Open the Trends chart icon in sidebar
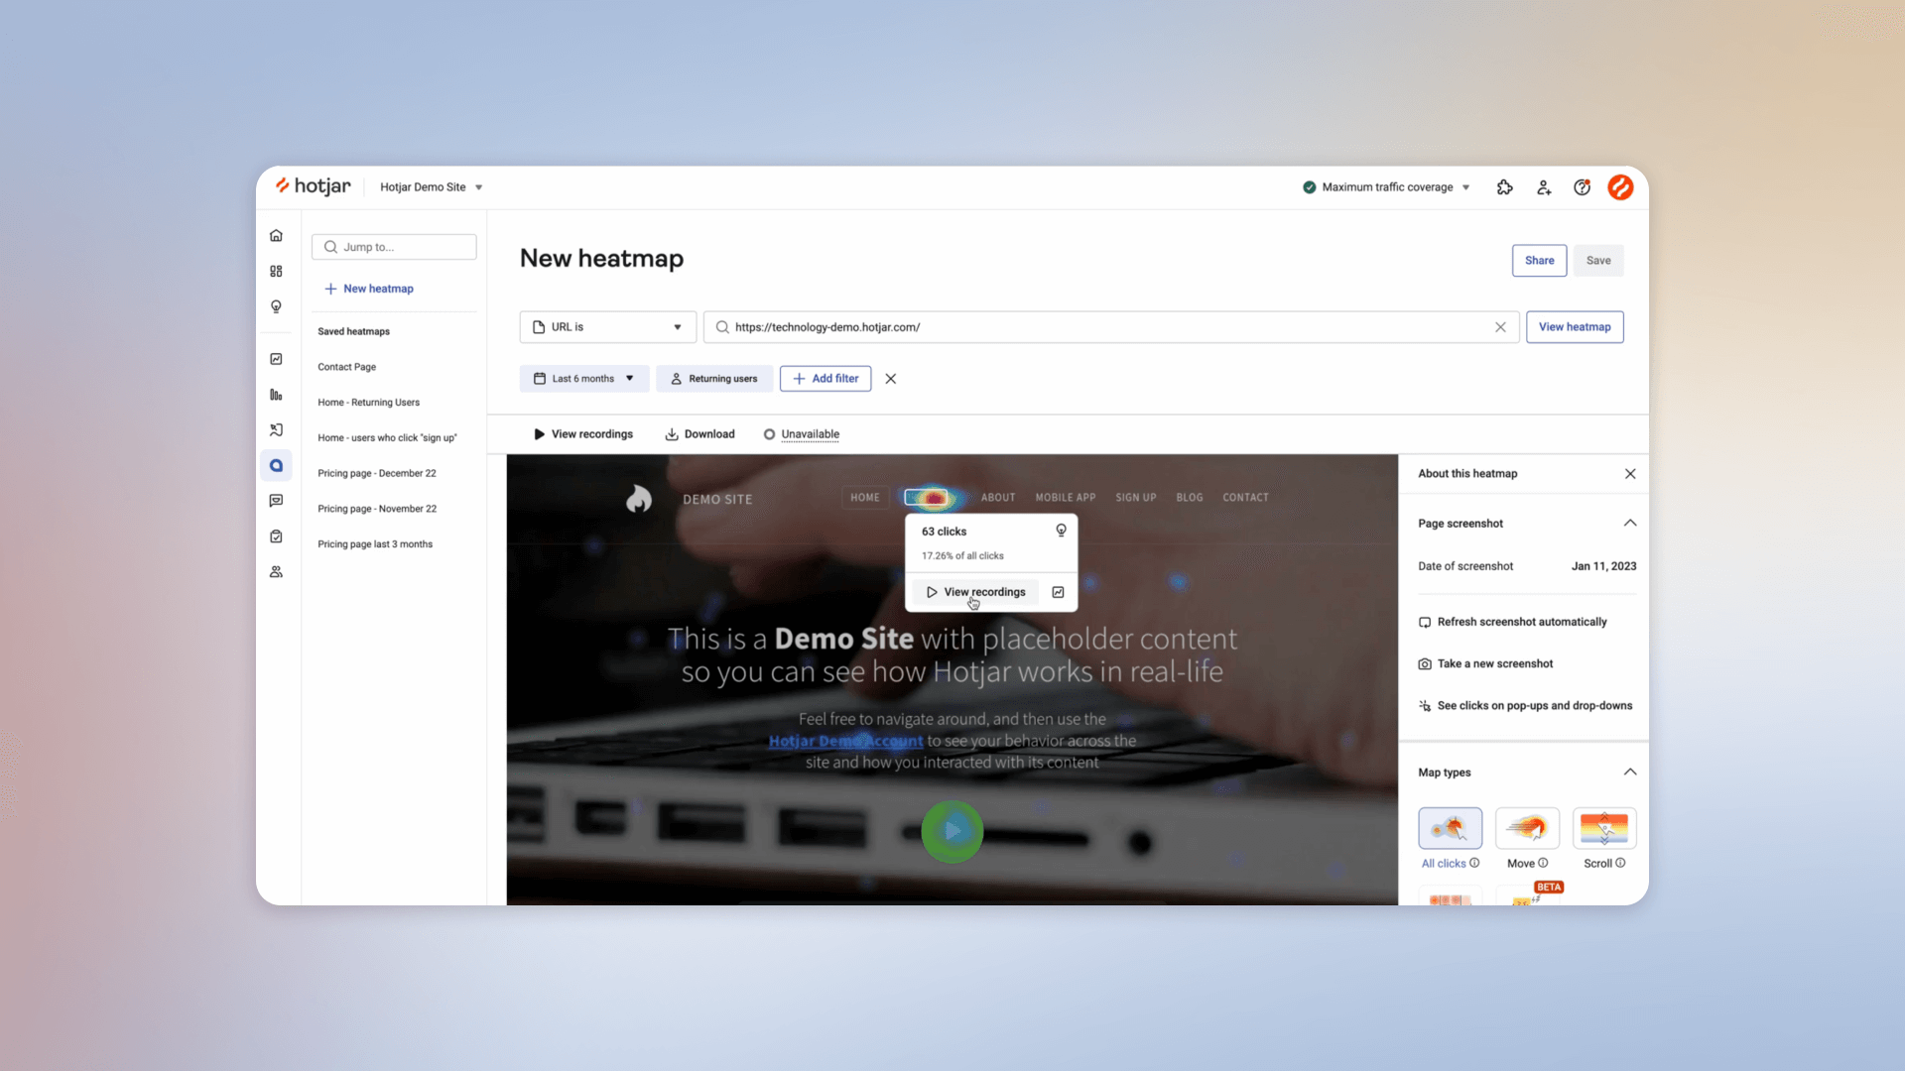The width and height of the screenshot is (1905, 1071). point(276,359)
